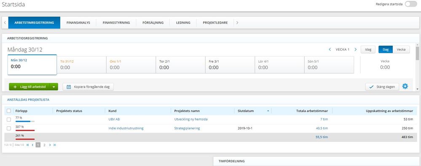
Task: Expand the Lägg till arbetstid dropdown arrow
Action: point(54,87)
